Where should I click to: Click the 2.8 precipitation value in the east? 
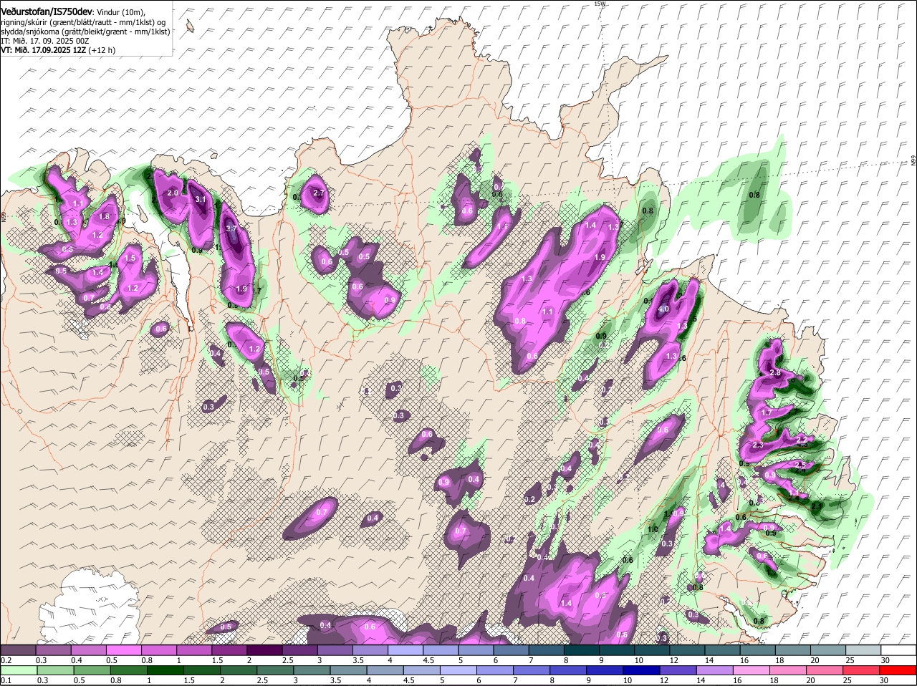pyautogui.click(x=774, y=373)
